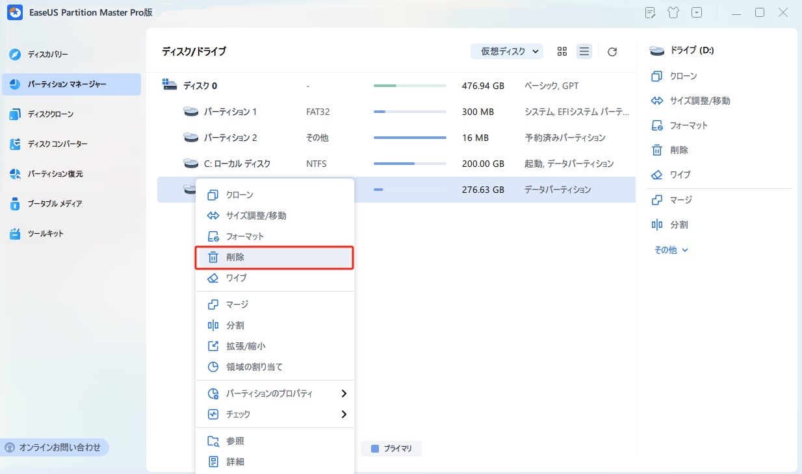Open ブータブル メディア from sidebar
802x474 pixels.
55,204
